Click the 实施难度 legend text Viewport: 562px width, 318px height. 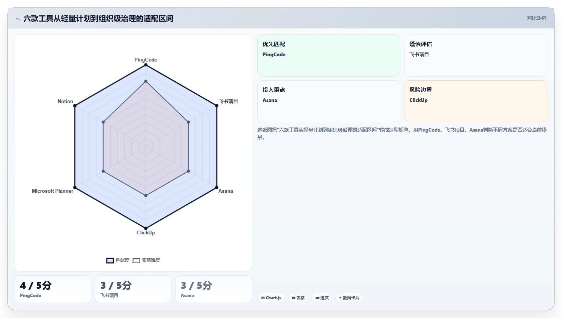(x=151, y=260)
